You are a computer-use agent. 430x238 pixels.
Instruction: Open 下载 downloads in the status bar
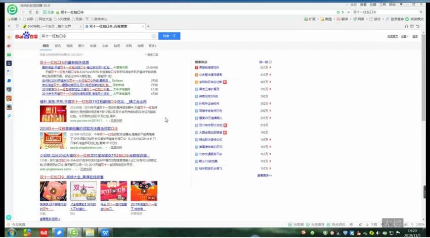pos(372,224)
